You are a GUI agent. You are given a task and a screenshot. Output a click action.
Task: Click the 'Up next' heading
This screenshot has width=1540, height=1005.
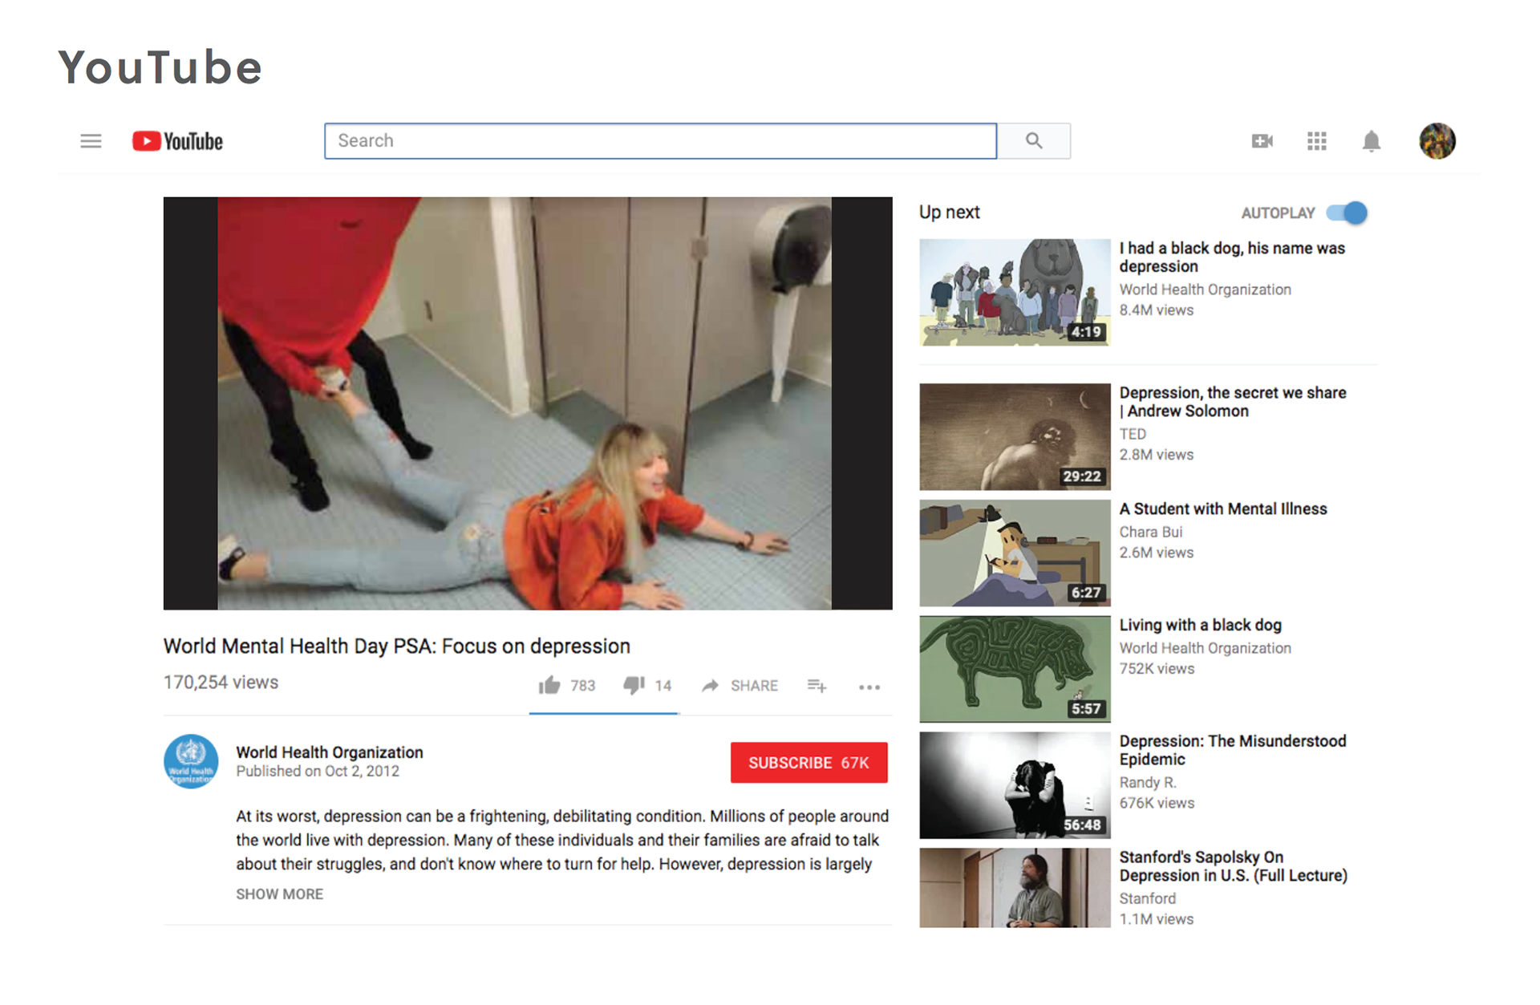(x=950, y=213)
